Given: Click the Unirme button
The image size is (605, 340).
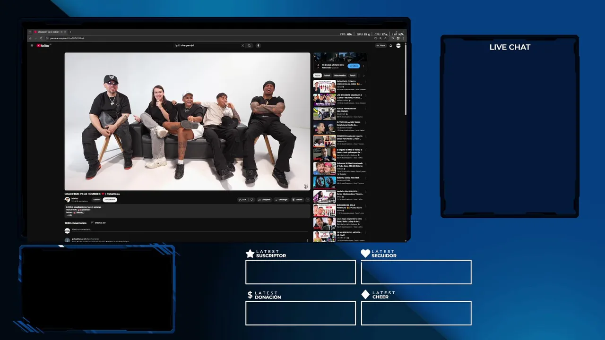Looking at the screenshot, I should [x=96, y=200].
